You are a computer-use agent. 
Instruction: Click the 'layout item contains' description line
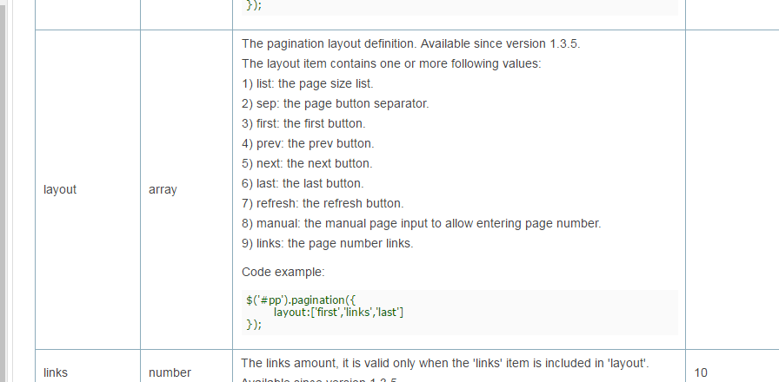pos(391,63)
